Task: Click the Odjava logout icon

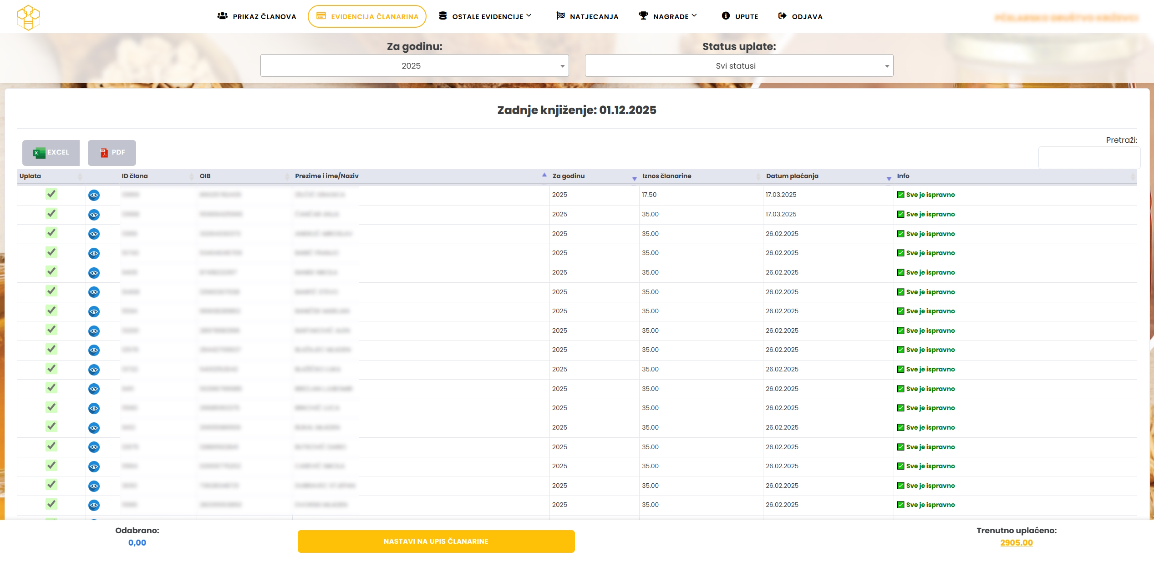Action: point(782,16)
